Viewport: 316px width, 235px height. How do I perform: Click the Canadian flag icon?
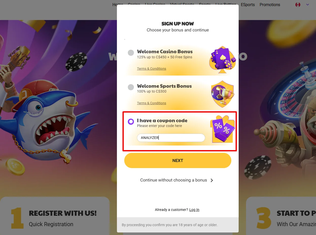[x=298, y=5]
